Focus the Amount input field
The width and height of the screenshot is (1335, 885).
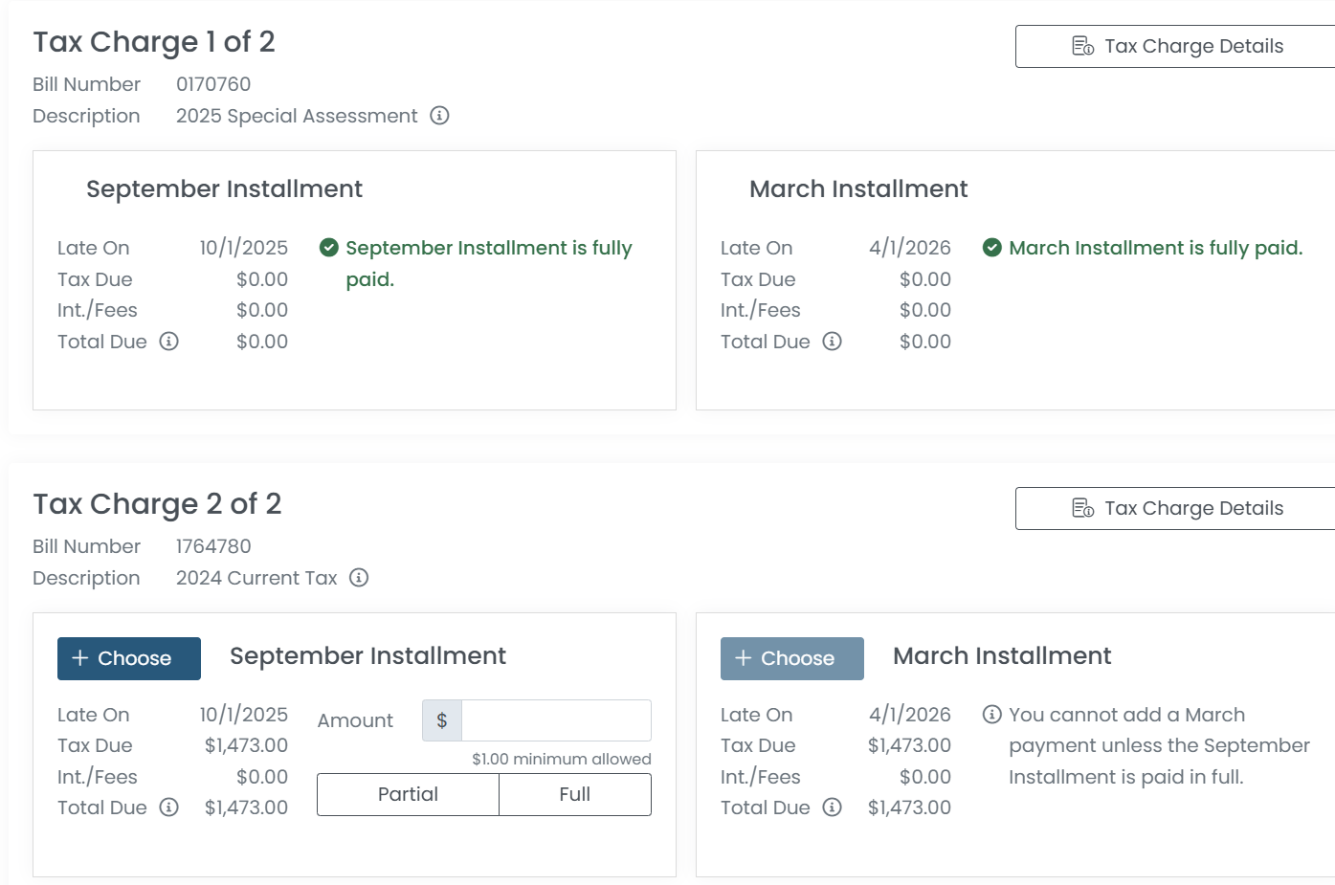pos(555,720)
